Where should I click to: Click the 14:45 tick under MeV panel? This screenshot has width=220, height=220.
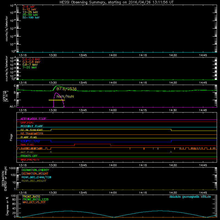203,83
